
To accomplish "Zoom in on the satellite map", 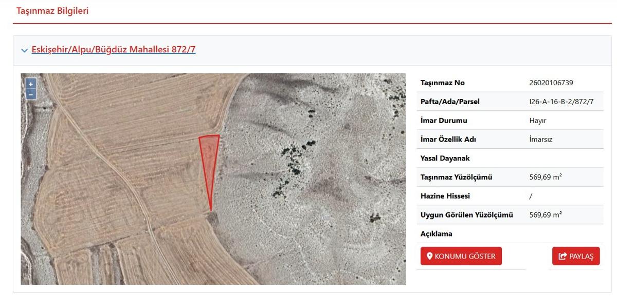I will (x=31, y=84).
